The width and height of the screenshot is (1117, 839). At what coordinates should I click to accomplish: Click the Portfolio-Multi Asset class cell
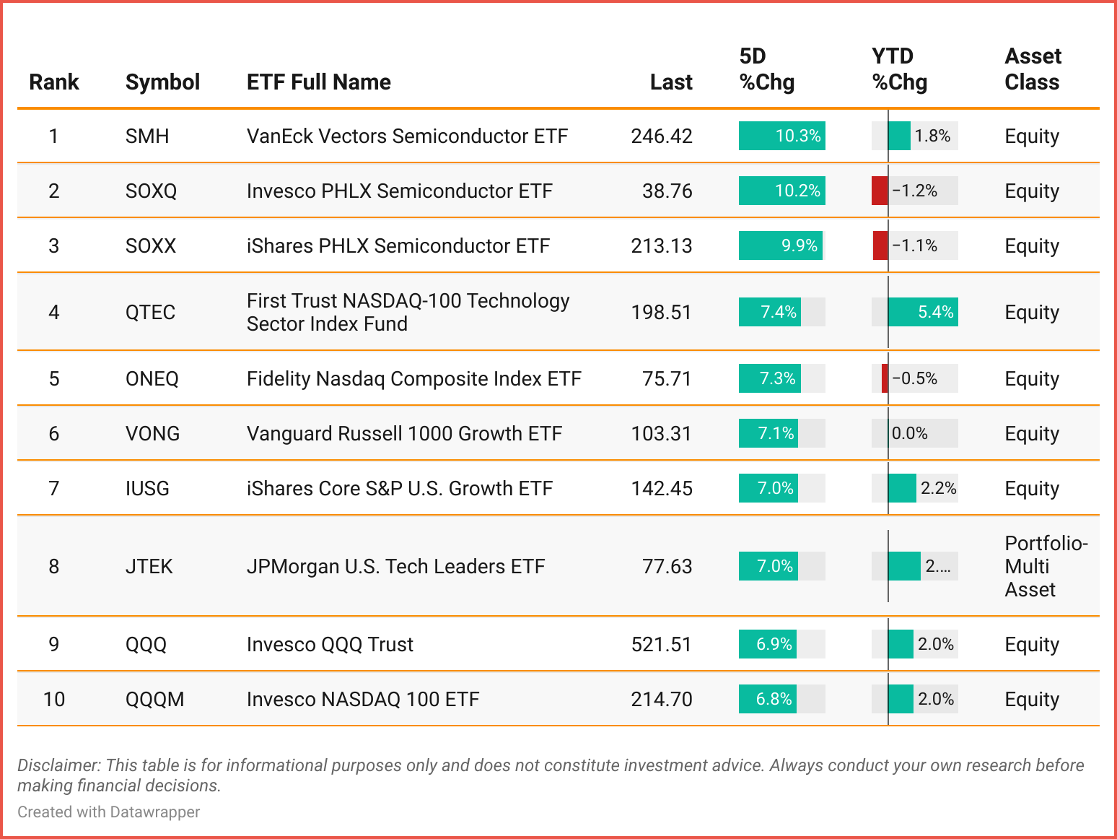tap(1046, 567)
